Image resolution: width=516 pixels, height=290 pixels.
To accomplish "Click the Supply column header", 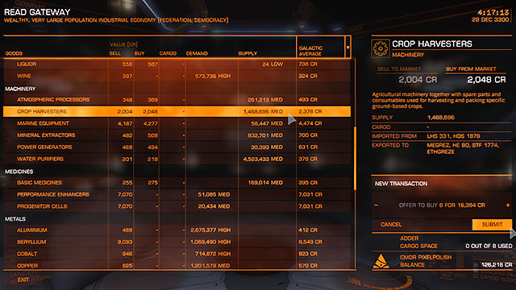I will click(248, 53).
